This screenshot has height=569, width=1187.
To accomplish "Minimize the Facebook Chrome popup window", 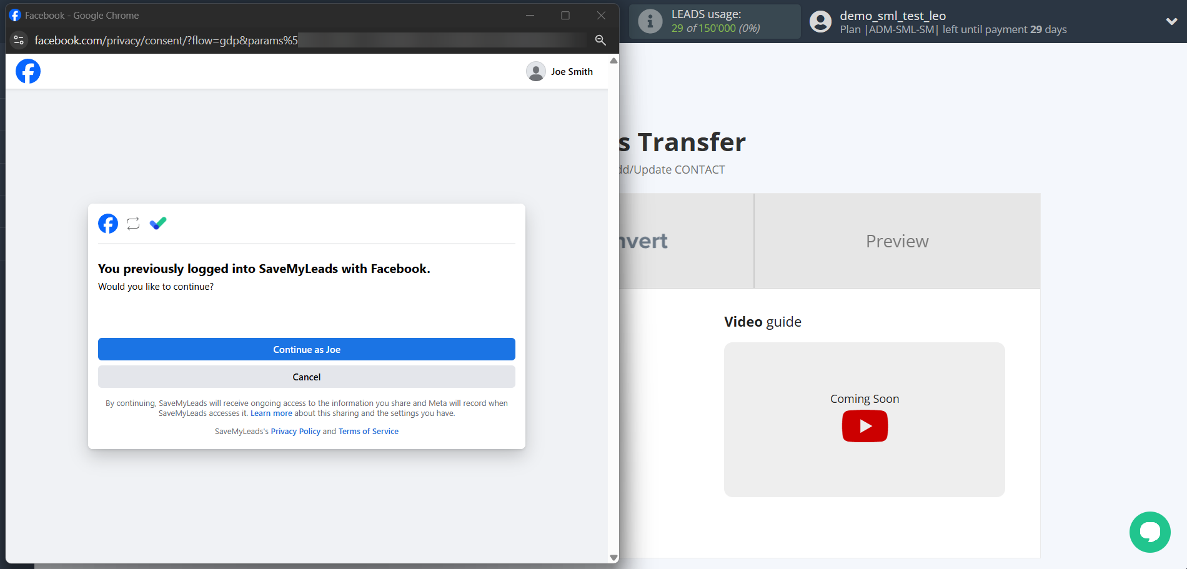I will tap(530, 15).
